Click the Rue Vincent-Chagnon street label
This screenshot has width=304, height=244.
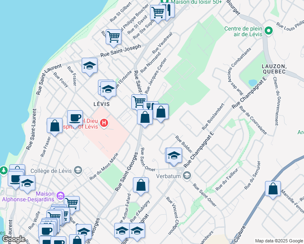[172, 216]
